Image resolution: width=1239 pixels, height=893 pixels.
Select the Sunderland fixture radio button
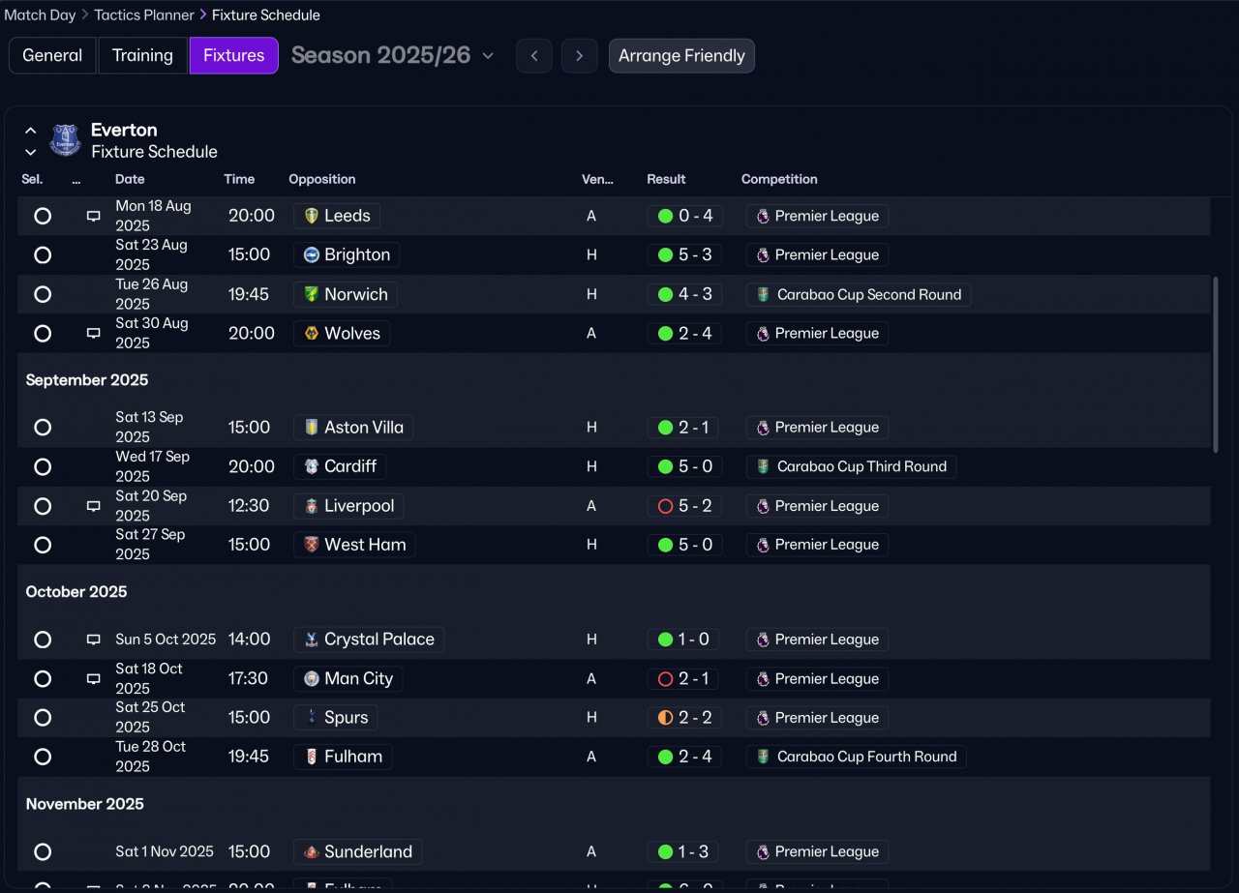coord(43,852)
